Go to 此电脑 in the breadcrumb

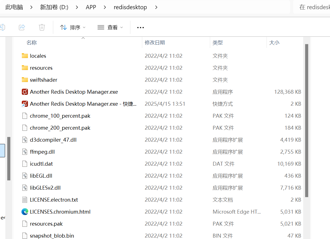point(14,7)
